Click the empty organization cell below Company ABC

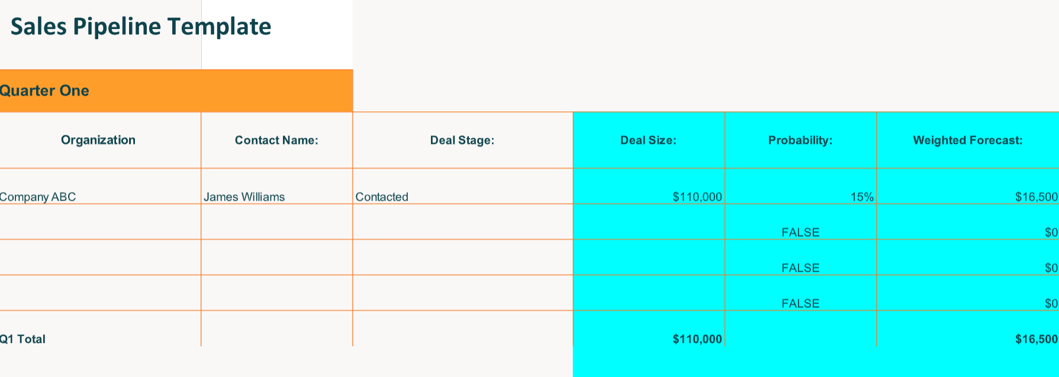click(100, 222)
